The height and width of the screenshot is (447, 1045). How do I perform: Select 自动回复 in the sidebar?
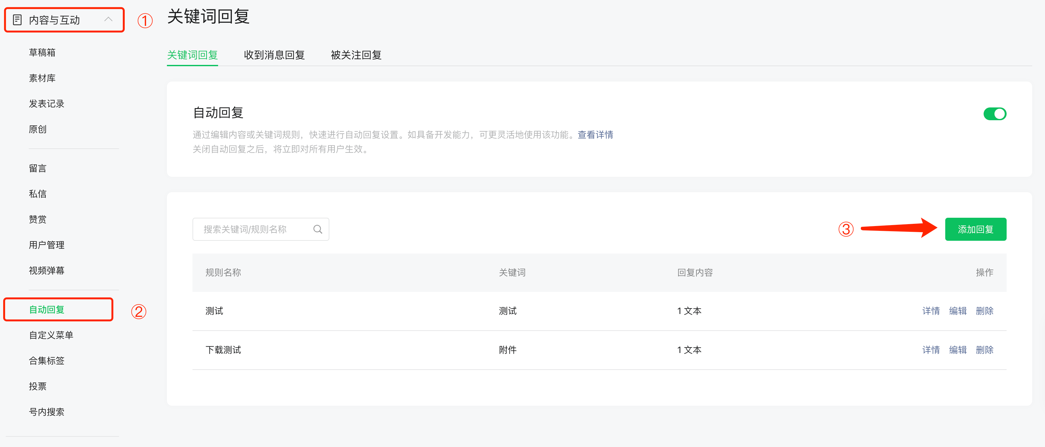[x=47, y=310]
